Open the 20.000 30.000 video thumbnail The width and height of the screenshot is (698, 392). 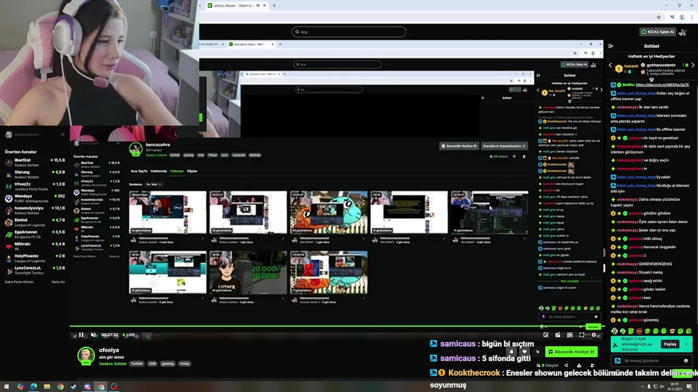(248, 272)
